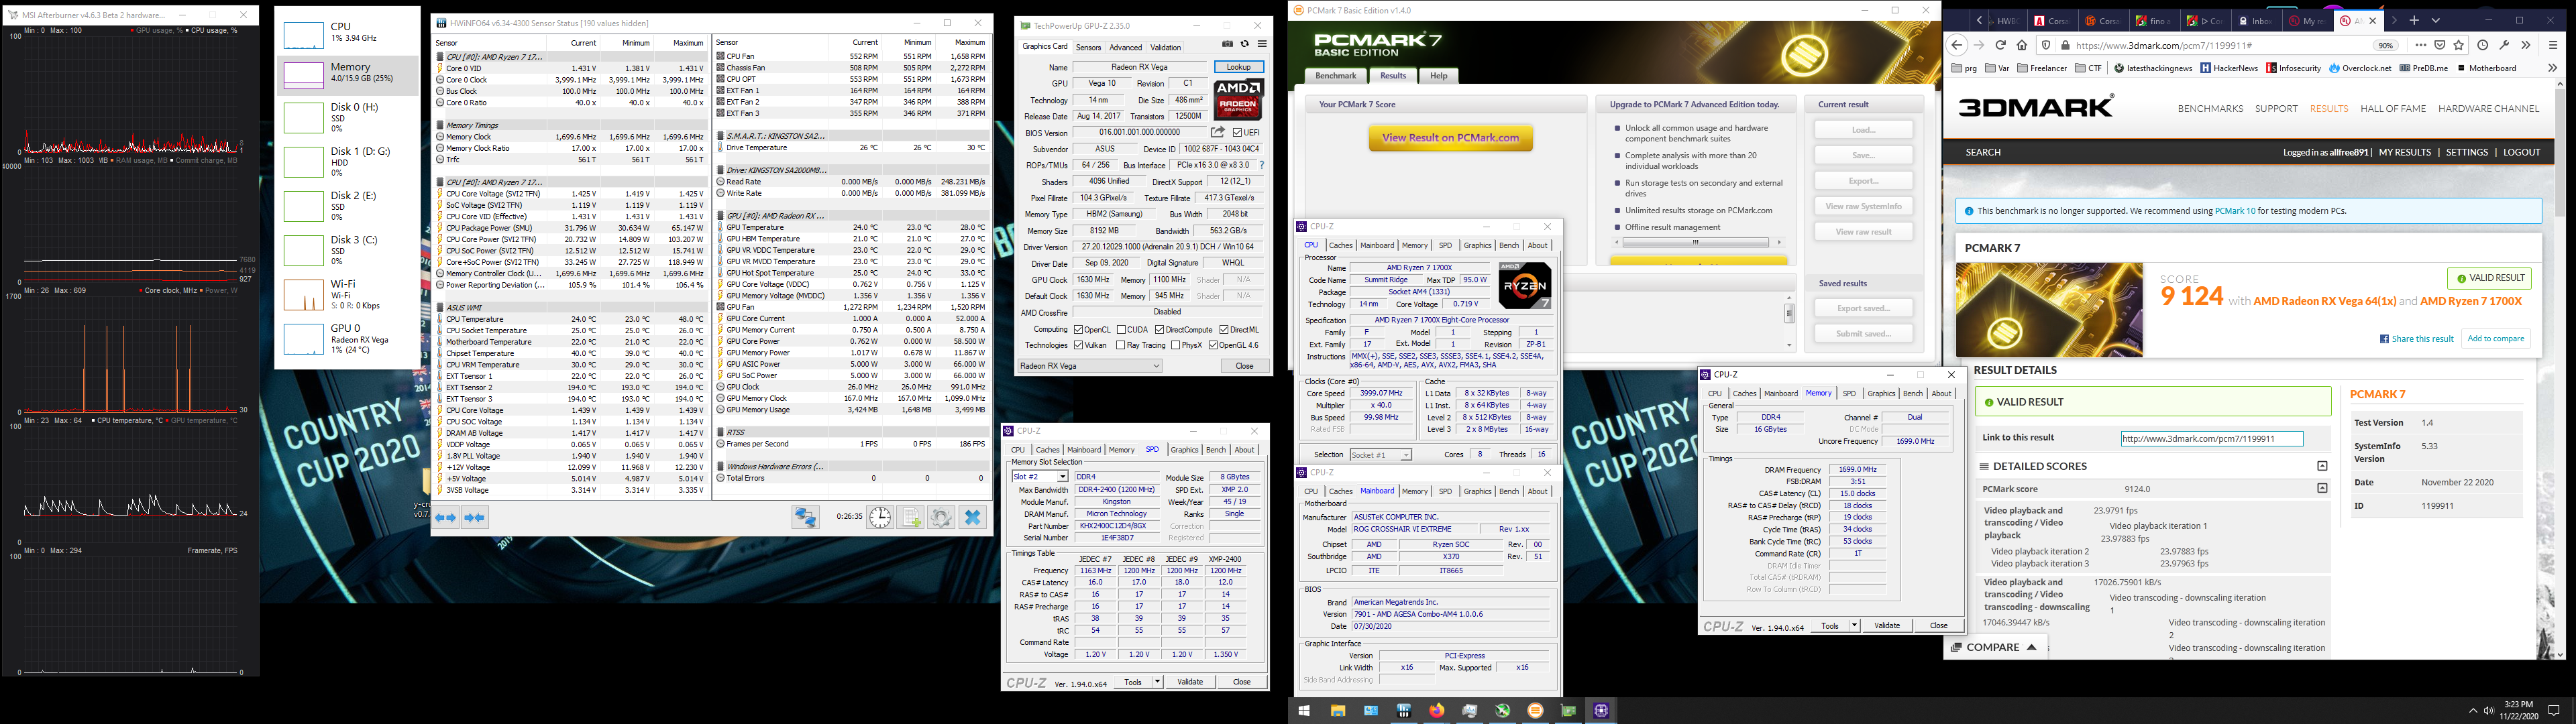
Task: Click the HWiNFO clock reset icon
Action: (x=879, y=517)
